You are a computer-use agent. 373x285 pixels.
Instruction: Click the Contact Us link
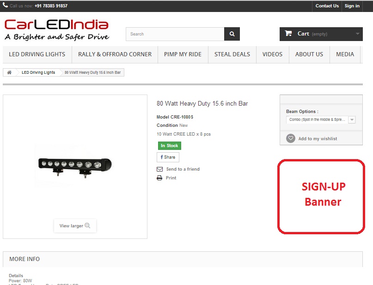point(327,6)
